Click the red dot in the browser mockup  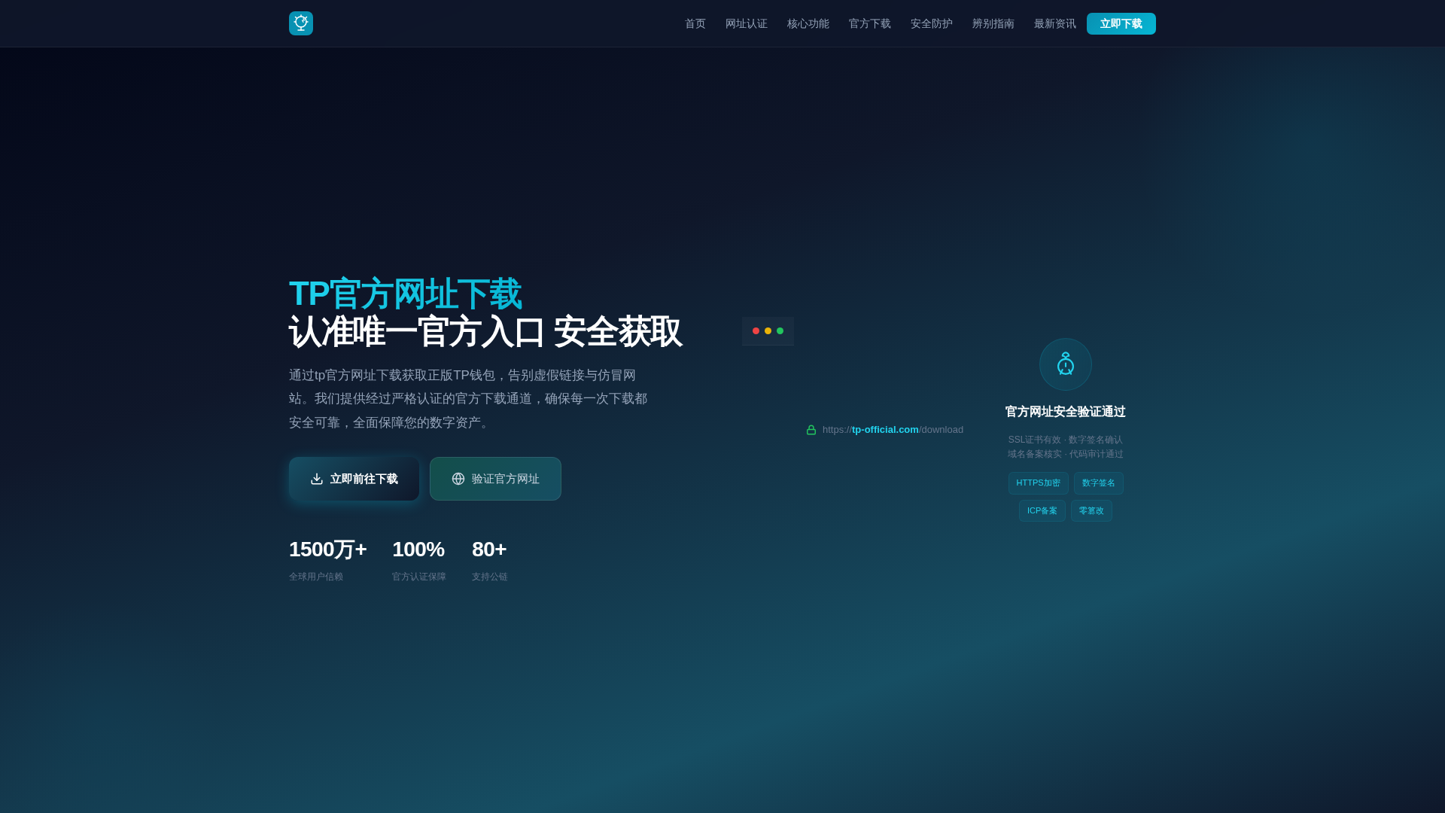pos(756,331)
